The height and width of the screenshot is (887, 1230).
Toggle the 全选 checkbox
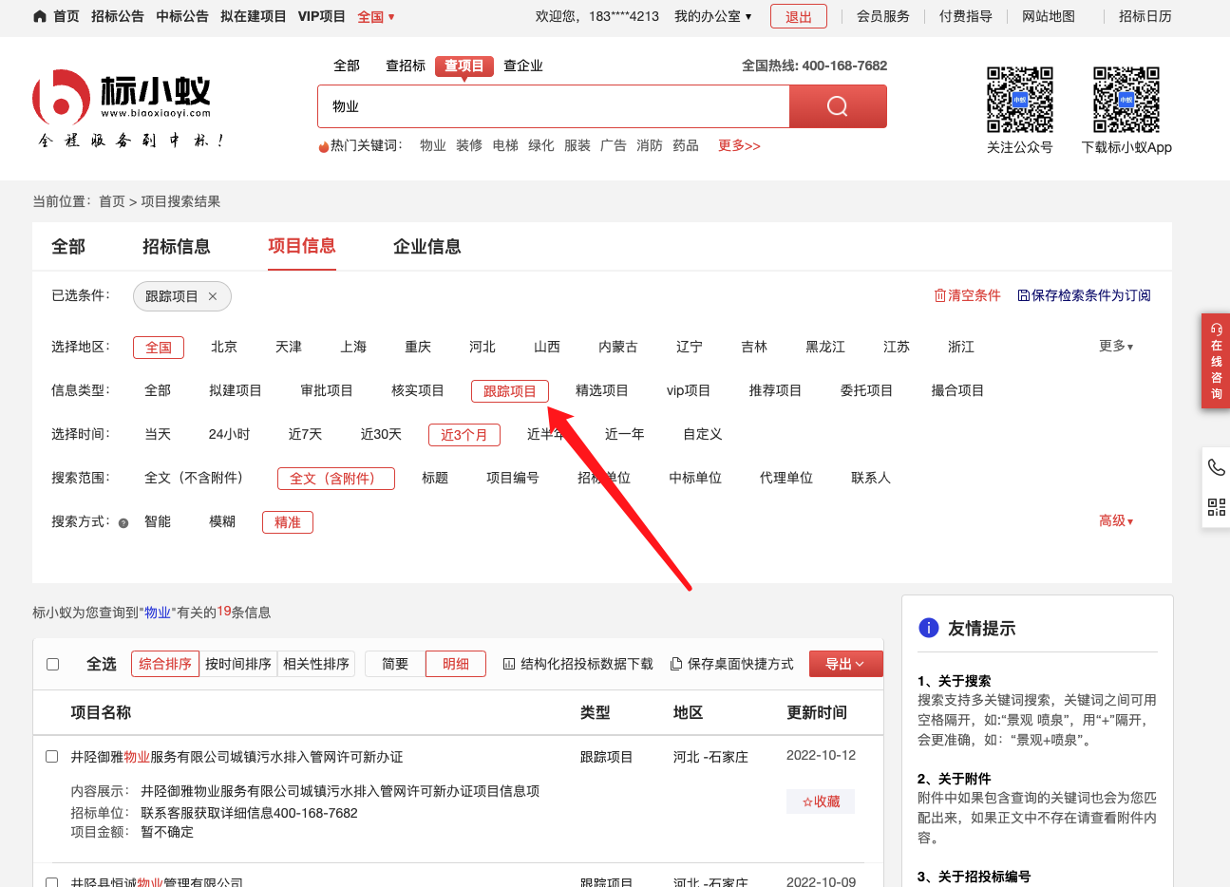point(53,664)
